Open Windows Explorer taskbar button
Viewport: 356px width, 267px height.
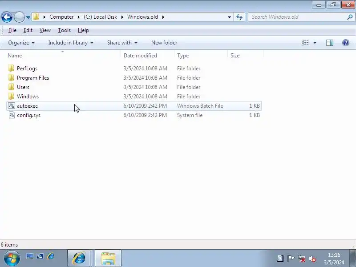[x=108, y=258]
